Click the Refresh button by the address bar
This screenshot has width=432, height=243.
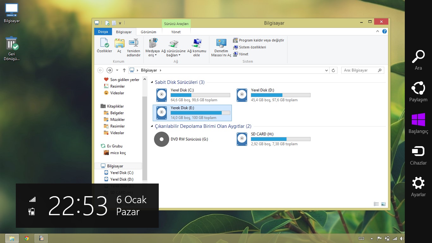click(333, 70)
